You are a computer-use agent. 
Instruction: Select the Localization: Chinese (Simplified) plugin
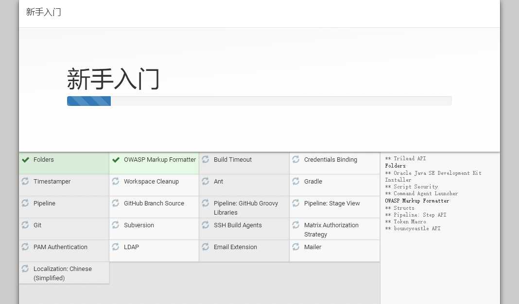pyautogui.click(x=63, y=273)
